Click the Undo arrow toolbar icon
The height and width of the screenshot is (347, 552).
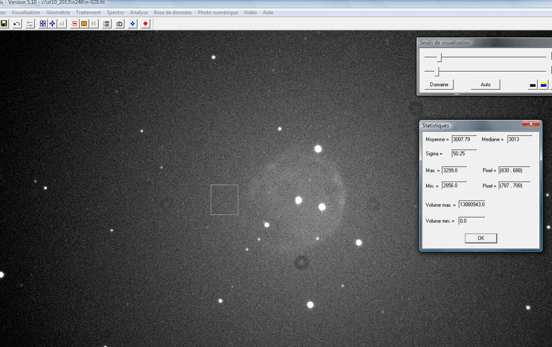click(17, 24)
